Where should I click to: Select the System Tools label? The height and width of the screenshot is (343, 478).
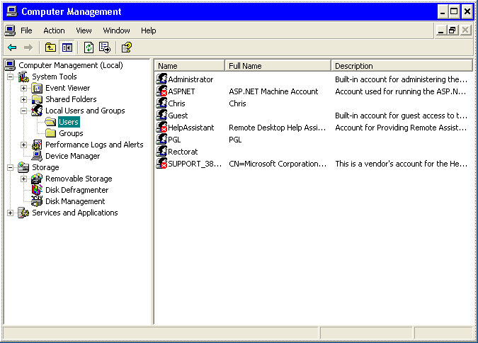(55, 77)
